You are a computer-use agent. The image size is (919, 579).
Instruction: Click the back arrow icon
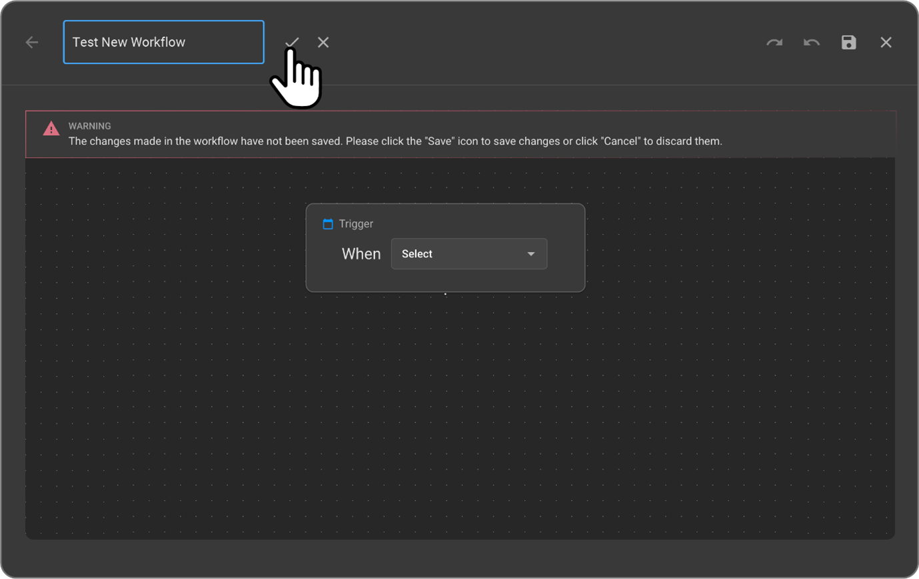point(32,43)
